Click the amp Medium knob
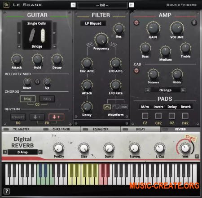202x198 pixels. click(165, 51)
